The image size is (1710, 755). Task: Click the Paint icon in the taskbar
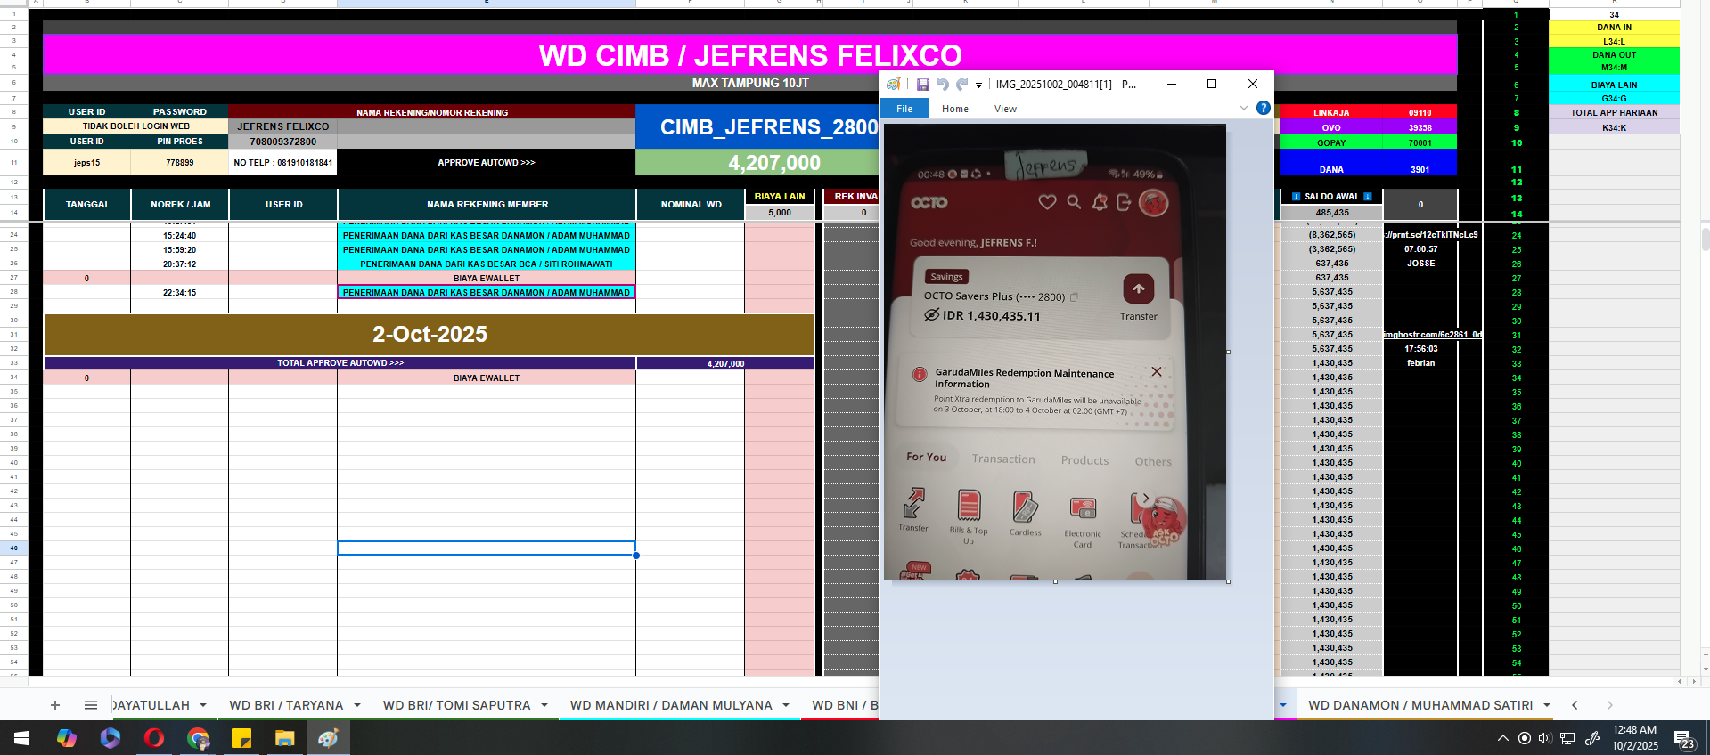pyautogui.click(x=328, y=738)
